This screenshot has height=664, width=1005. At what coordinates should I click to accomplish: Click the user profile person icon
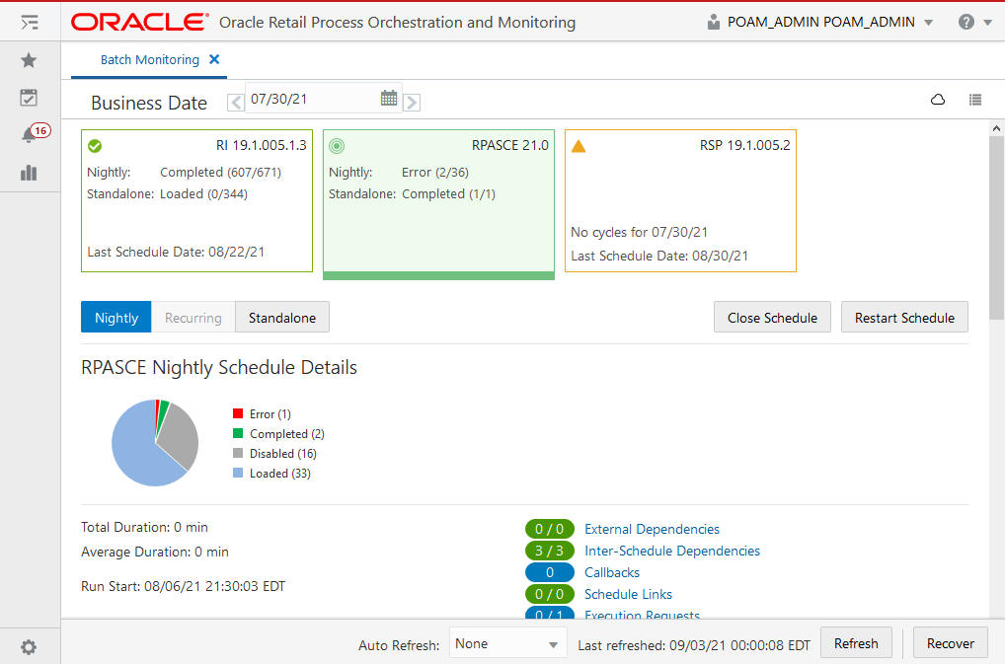pos(714,23)
